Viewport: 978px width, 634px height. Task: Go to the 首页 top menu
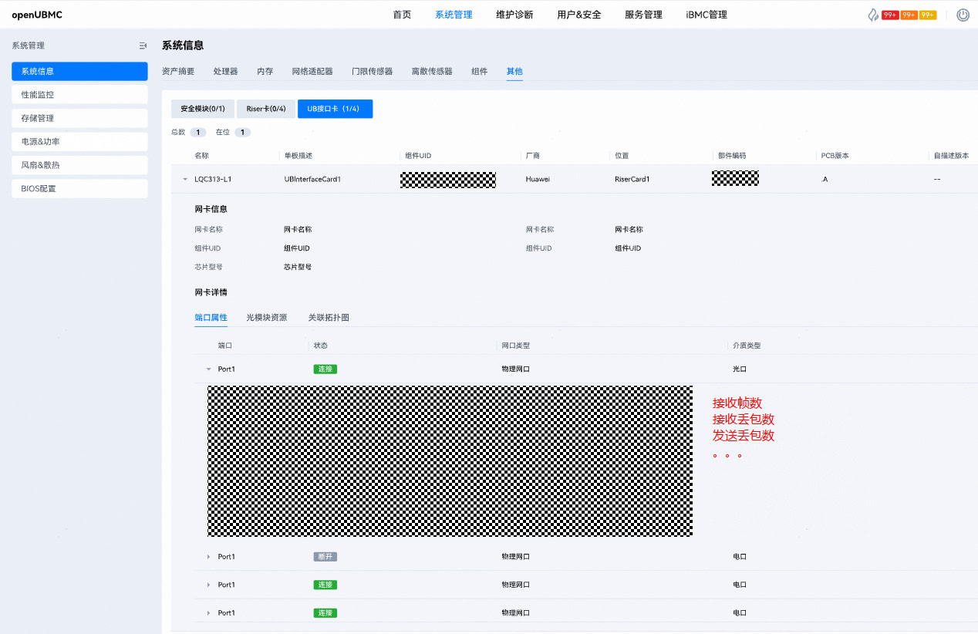click(x=402, y=15)
